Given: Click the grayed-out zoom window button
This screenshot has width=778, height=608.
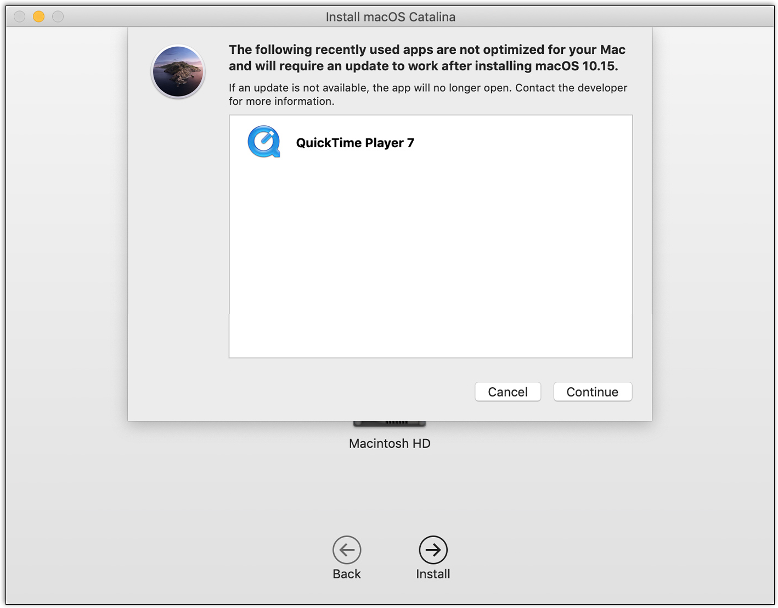Looking at the screenshot, I should [58, 16].
